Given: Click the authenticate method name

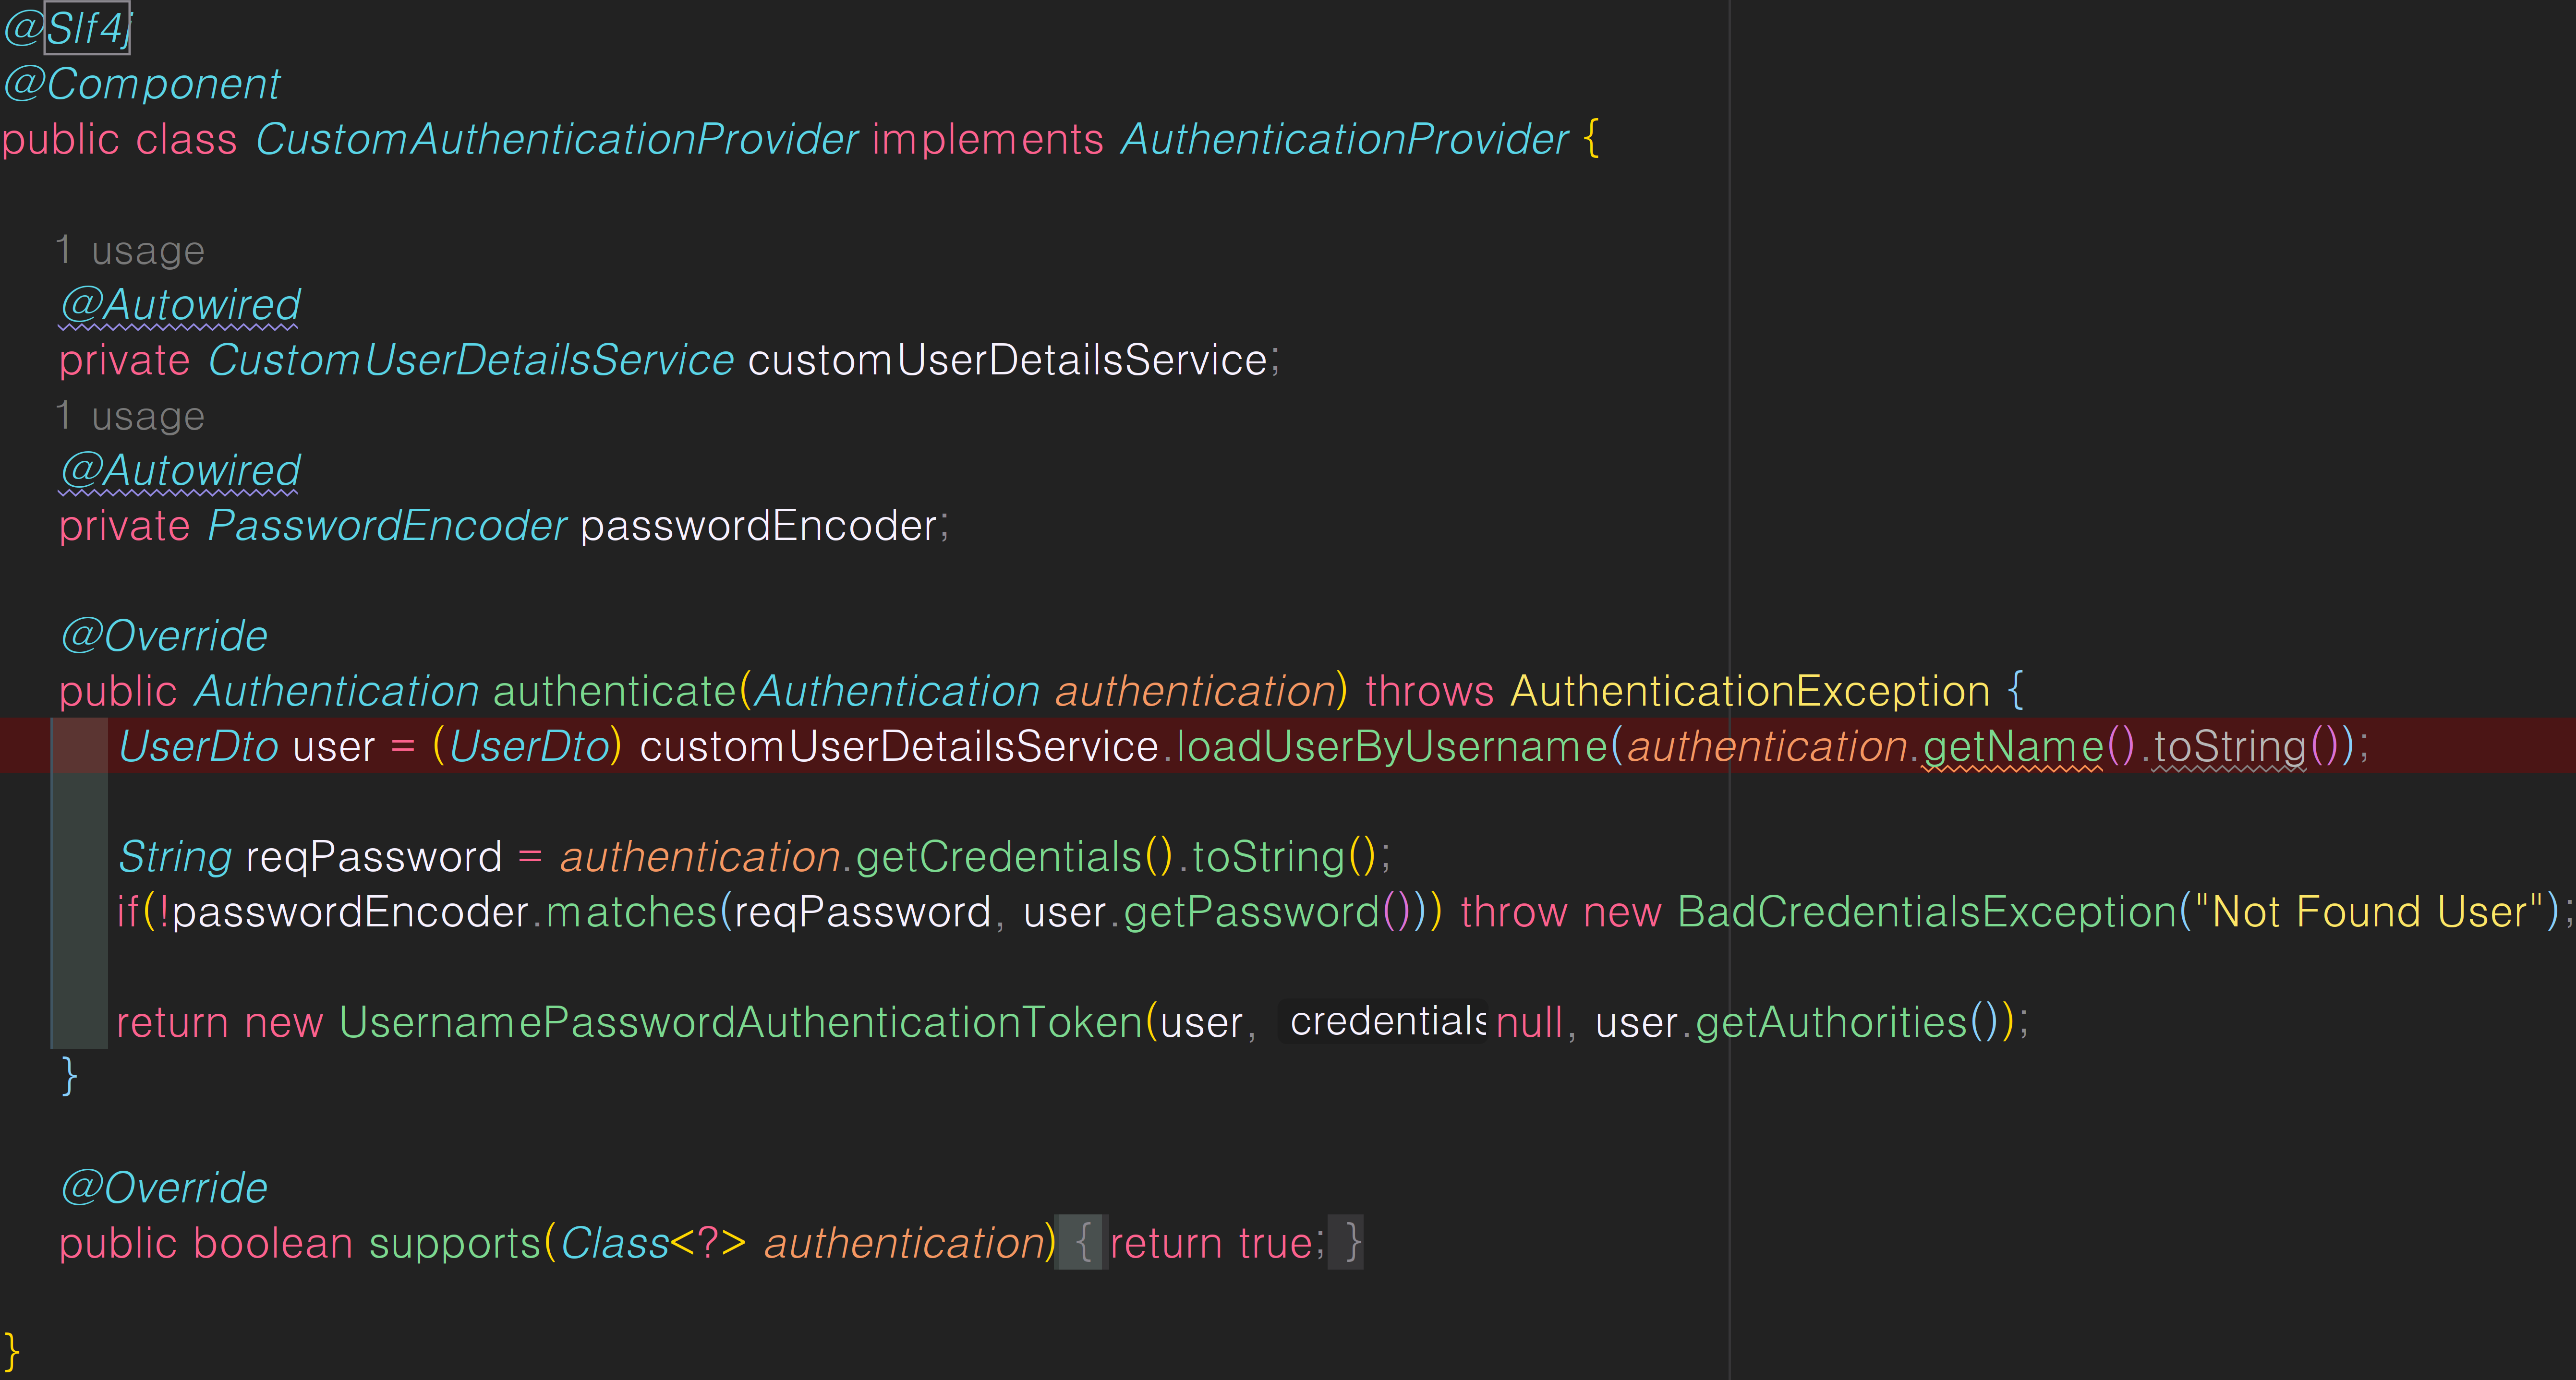Looking at the screenshot, I should pyautogui.click(x=615, y=691).
